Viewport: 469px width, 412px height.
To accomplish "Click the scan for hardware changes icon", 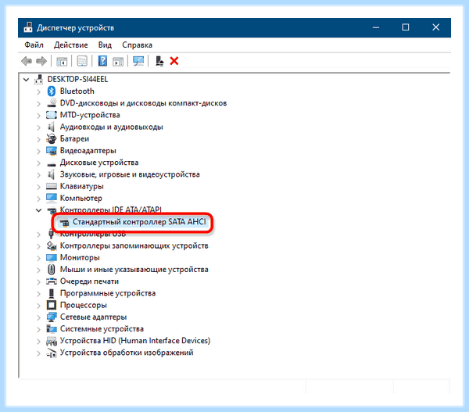I will pyautogui.click(x=138, y=61).
